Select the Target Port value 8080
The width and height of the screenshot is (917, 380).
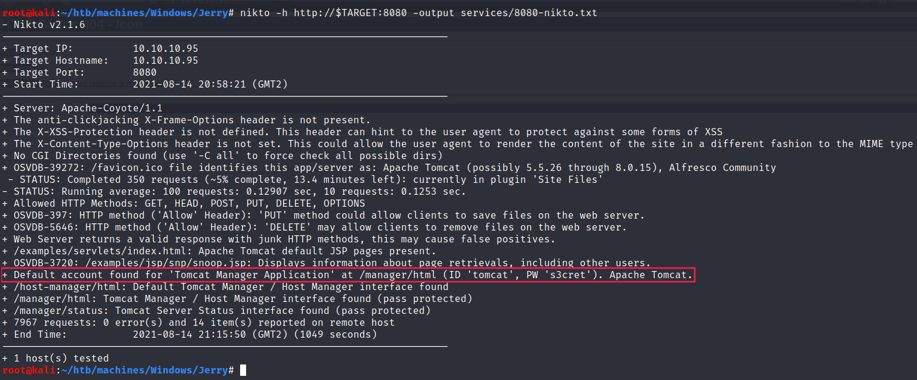pos(145,73)
